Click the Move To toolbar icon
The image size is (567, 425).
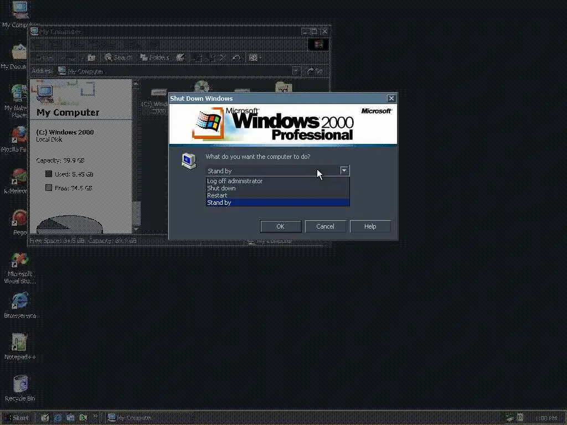[x=198, y=58]
